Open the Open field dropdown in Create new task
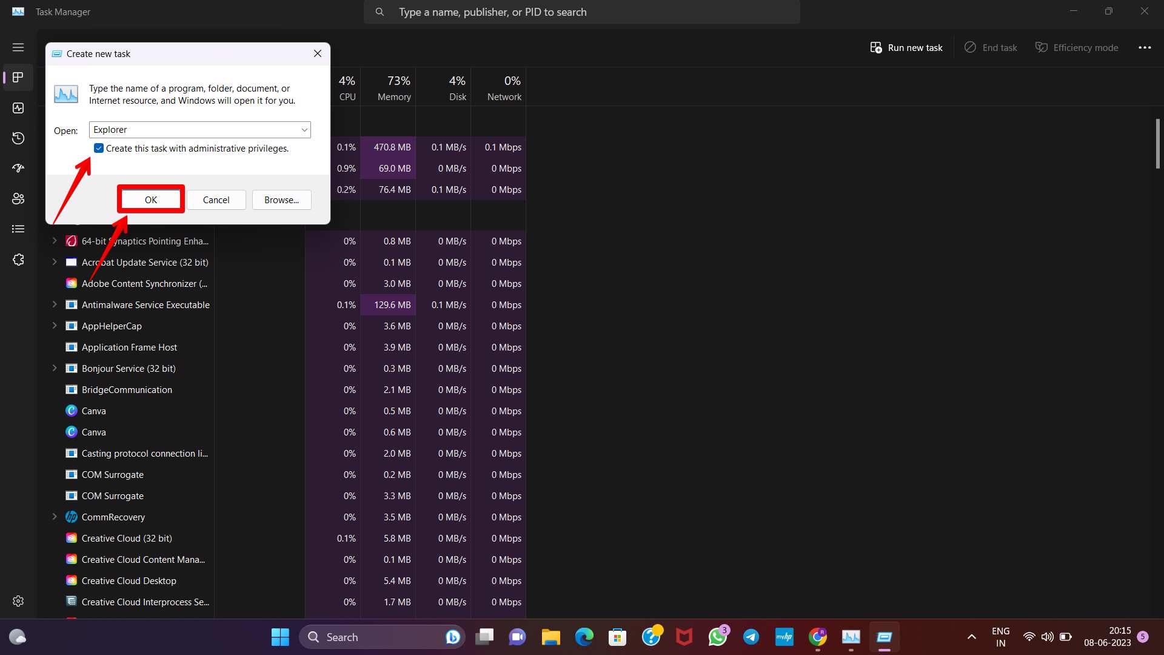The width and height of the screenshot is (1164, 655). 304,129
